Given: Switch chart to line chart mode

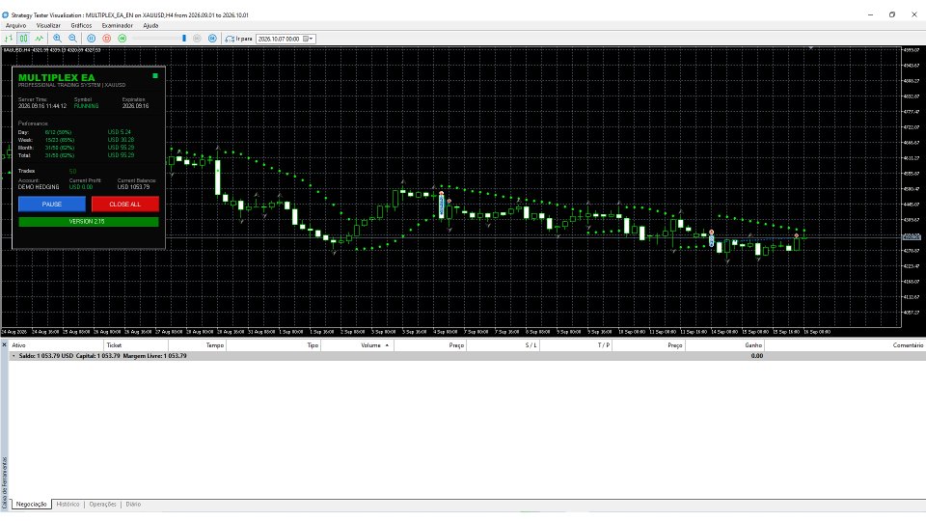Looking at the screenshot, I should [x=39, y=39].
